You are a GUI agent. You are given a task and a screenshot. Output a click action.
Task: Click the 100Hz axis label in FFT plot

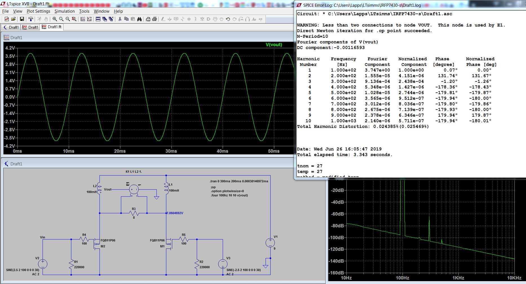click(x=402, y=278)
